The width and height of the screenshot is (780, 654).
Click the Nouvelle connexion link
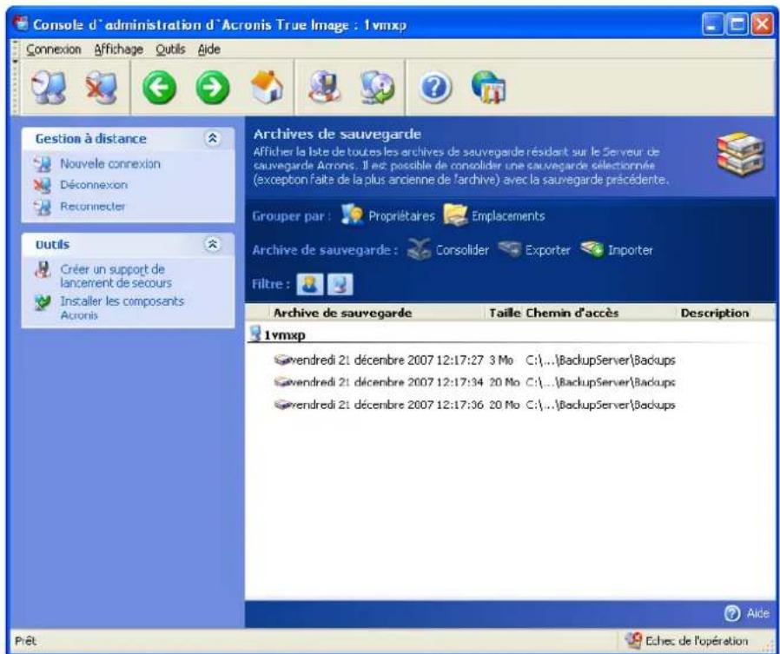[110, 164]
